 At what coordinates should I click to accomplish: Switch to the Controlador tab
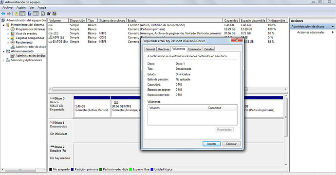point(195,49)
